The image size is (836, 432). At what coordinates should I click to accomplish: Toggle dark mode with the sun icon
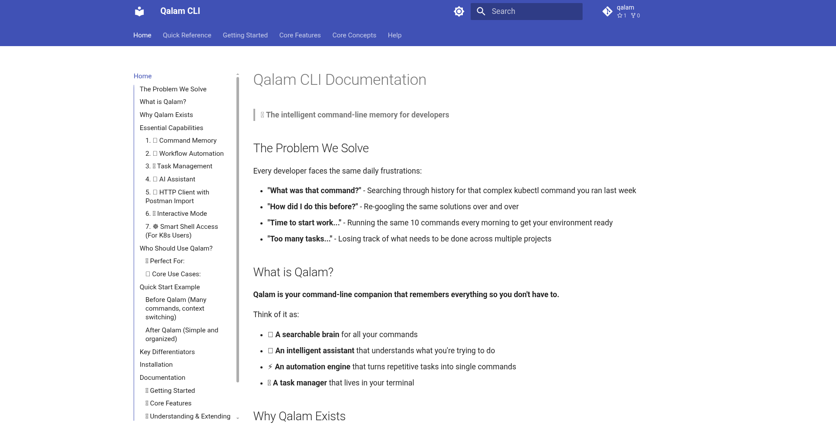tap(459, 11)
